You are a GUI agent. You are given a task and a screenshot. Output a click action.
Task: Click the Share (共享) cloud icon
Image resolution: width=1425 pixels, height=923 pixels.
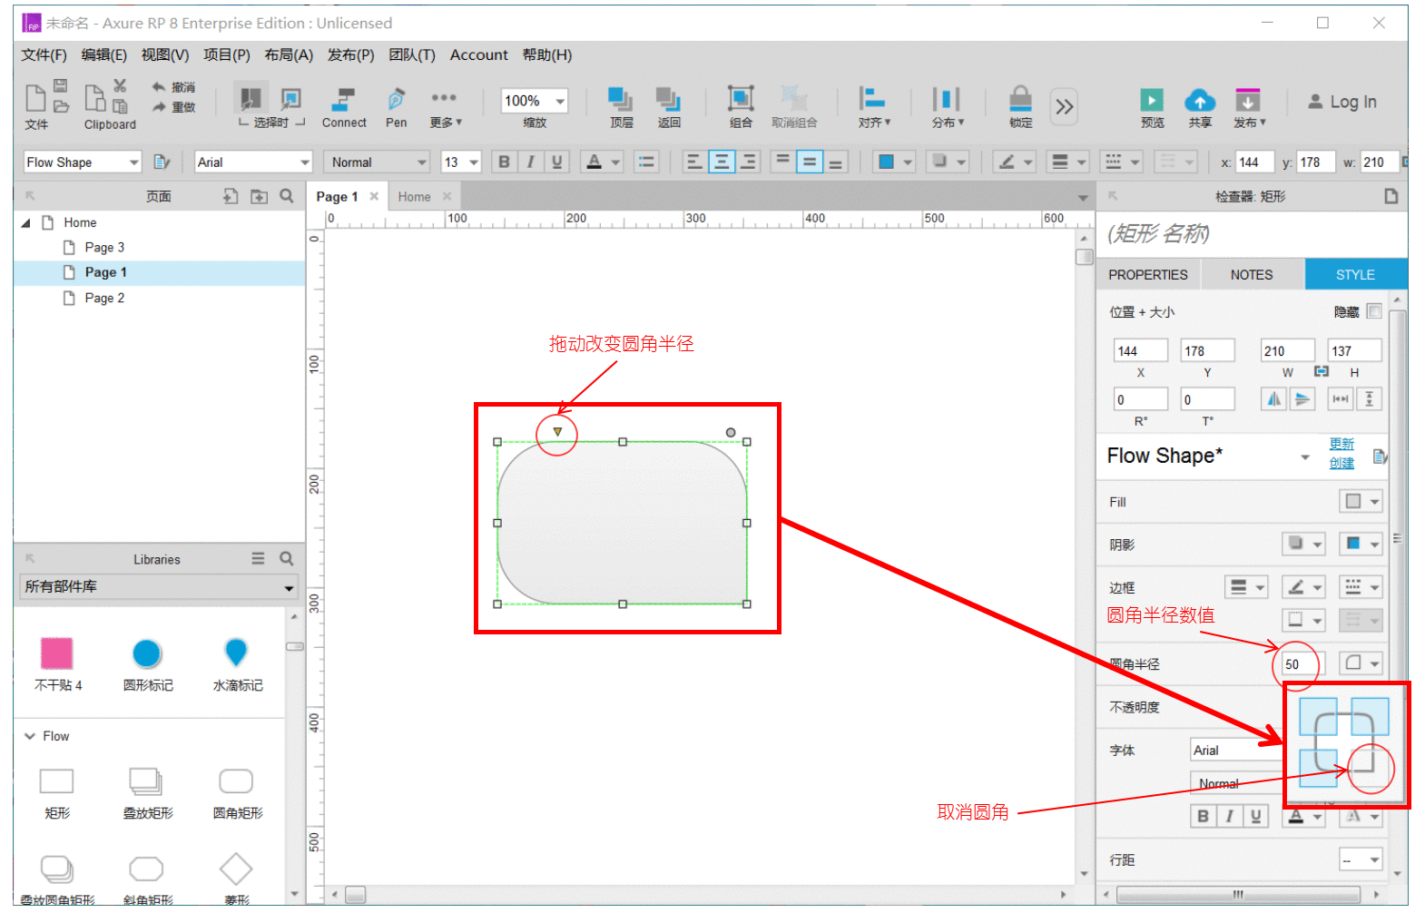[1200, 99]
